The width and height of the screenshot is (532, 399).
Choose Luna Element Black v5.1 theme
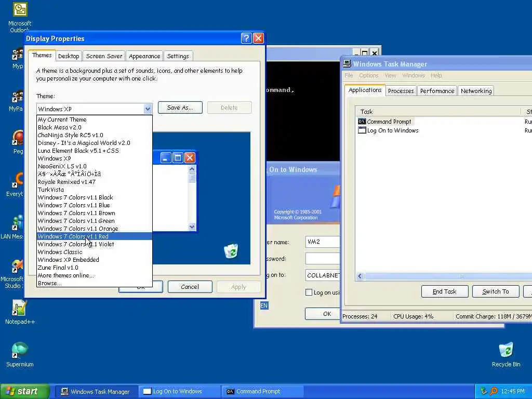click(95, 151)
